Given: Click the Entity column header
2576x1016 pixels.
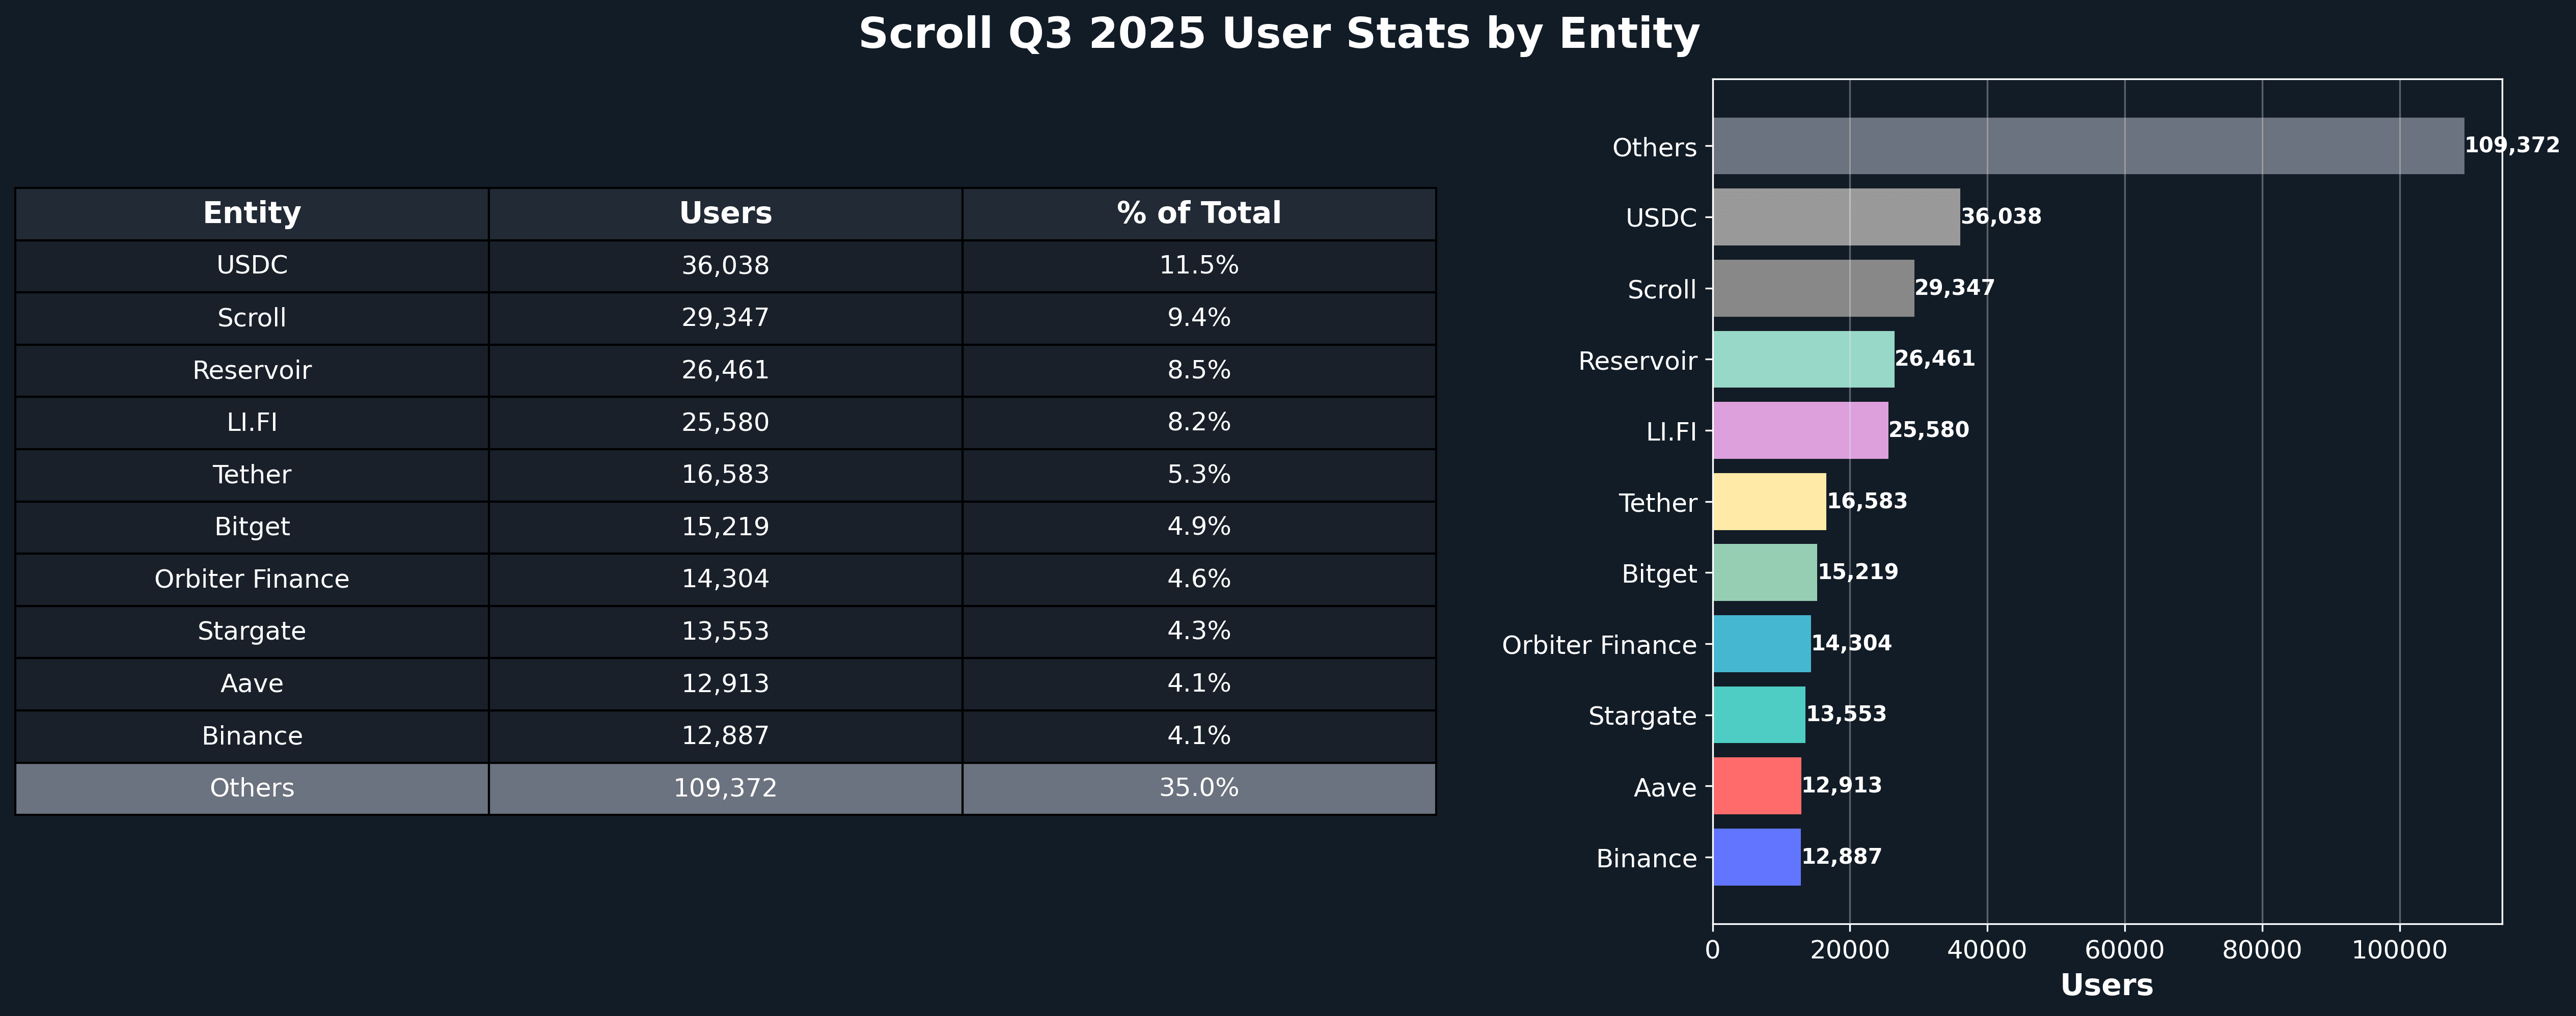Looking at the screenshot, I should coord(252,213).
